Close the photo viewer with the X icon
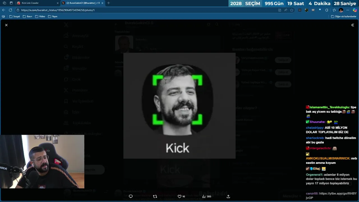This screenshot has width=359, height=202. click(x=6, y=25)
